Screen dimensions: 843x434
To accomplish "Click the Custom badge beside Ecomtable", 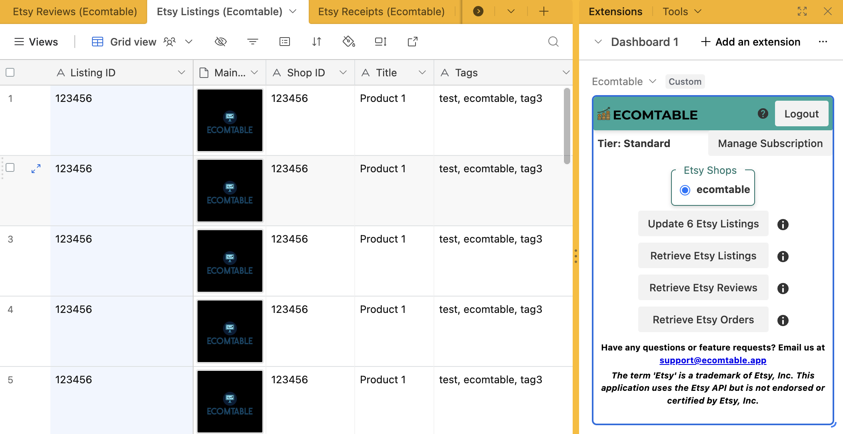I will 685,82.
